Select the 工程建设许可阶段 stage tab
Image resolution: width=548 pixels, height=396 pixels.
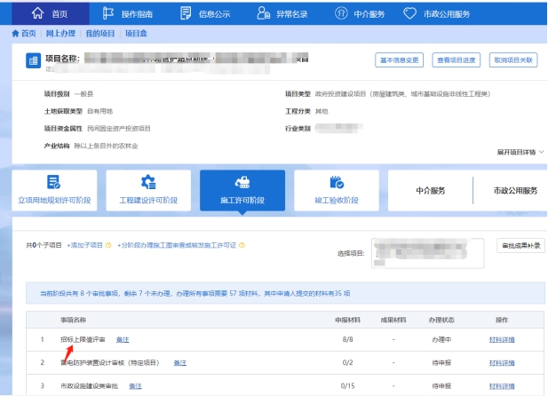pos(148,190)
